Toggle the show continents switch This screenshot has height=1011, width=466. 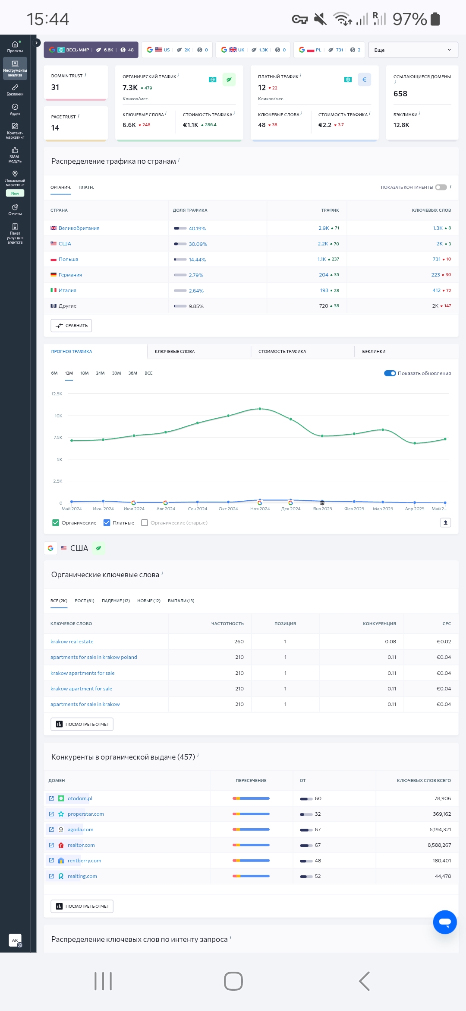click(441, 187)
